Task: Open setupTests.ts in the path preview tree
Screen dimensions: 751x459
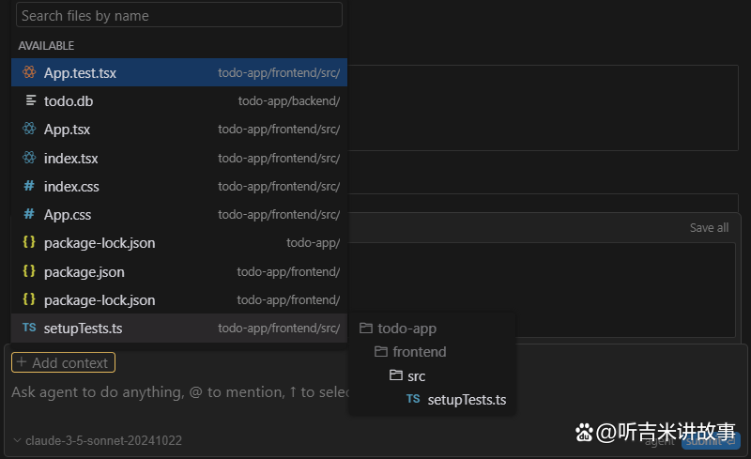Action: click(466, 400)
